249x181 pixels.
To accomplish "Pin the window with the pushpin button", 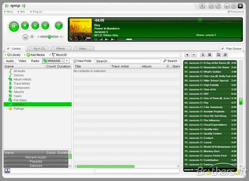I will [202, 6].
